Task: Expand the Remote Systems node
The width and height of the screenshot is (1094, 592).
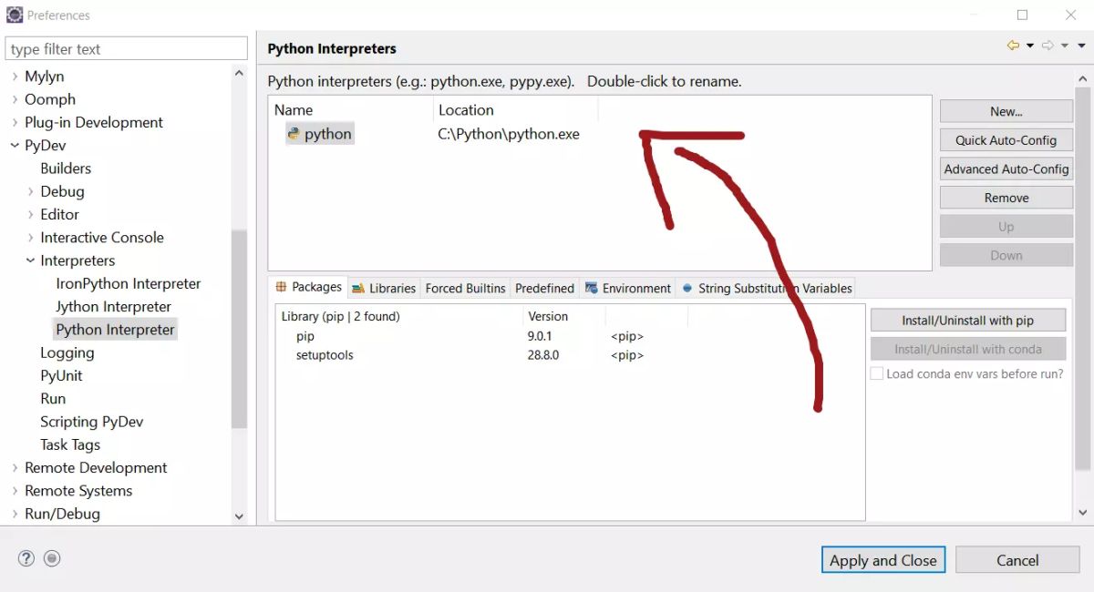Action: pyautogui.click(x=15, y=490)
